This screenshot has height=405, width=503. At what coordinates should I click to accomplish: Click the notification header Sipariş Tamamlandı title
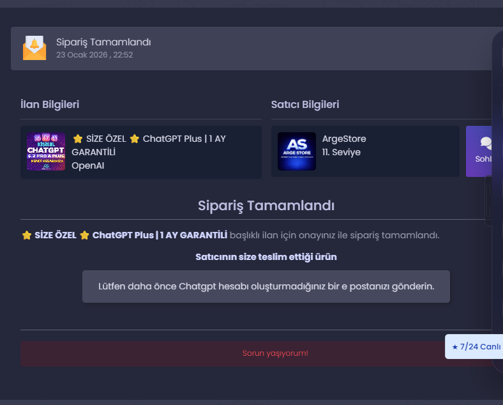[103, 42]
